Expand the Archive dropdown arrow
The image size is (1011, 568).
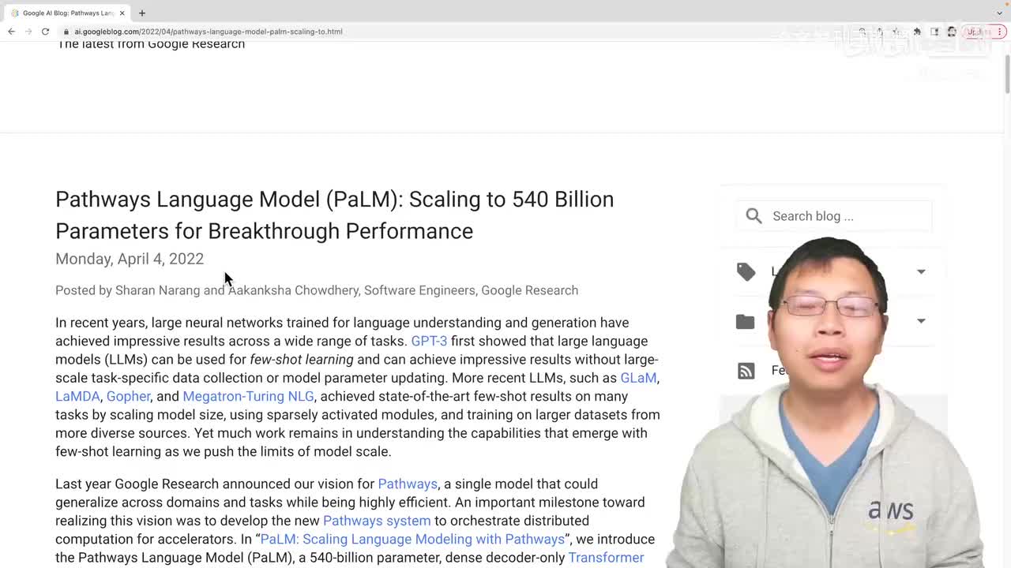coord(921,321)
